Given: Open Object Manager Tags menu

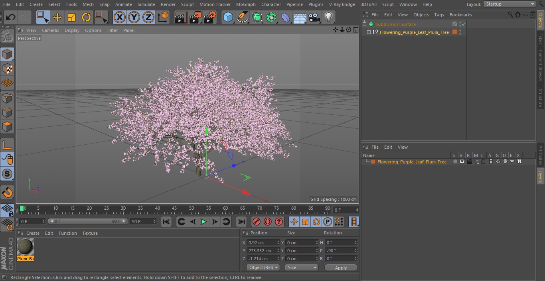Looking at the screenshot, I should [439, 15].
